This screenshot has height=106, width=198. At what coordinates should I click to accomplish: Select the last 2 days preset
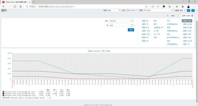145,21
